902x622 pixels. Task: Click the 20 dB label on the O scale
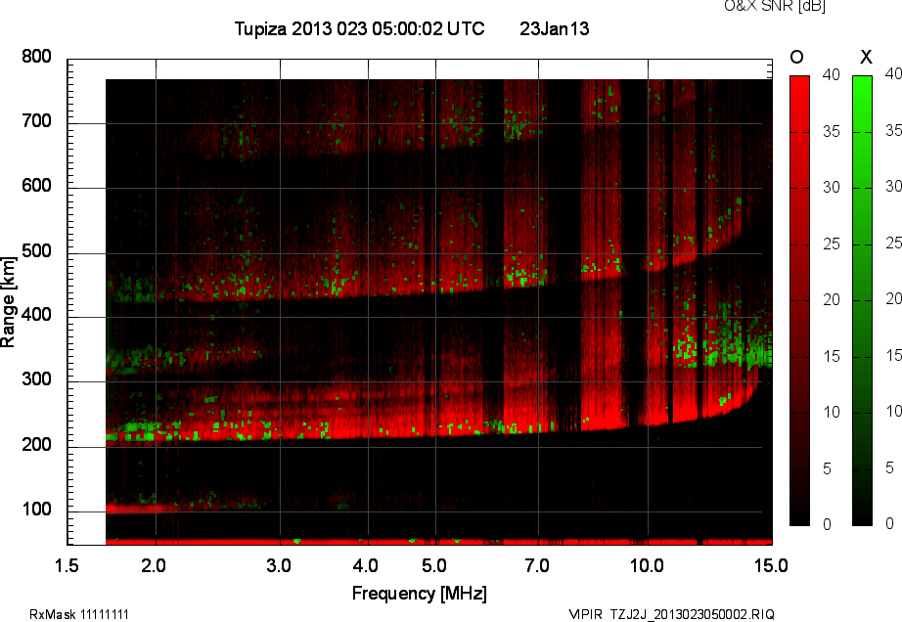click(832, 299)
